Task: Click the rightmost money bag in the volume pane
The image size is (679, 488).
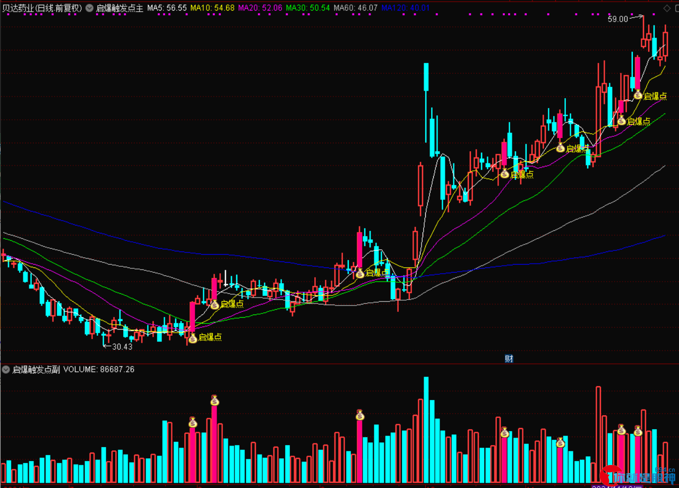Action: point(638,431)
